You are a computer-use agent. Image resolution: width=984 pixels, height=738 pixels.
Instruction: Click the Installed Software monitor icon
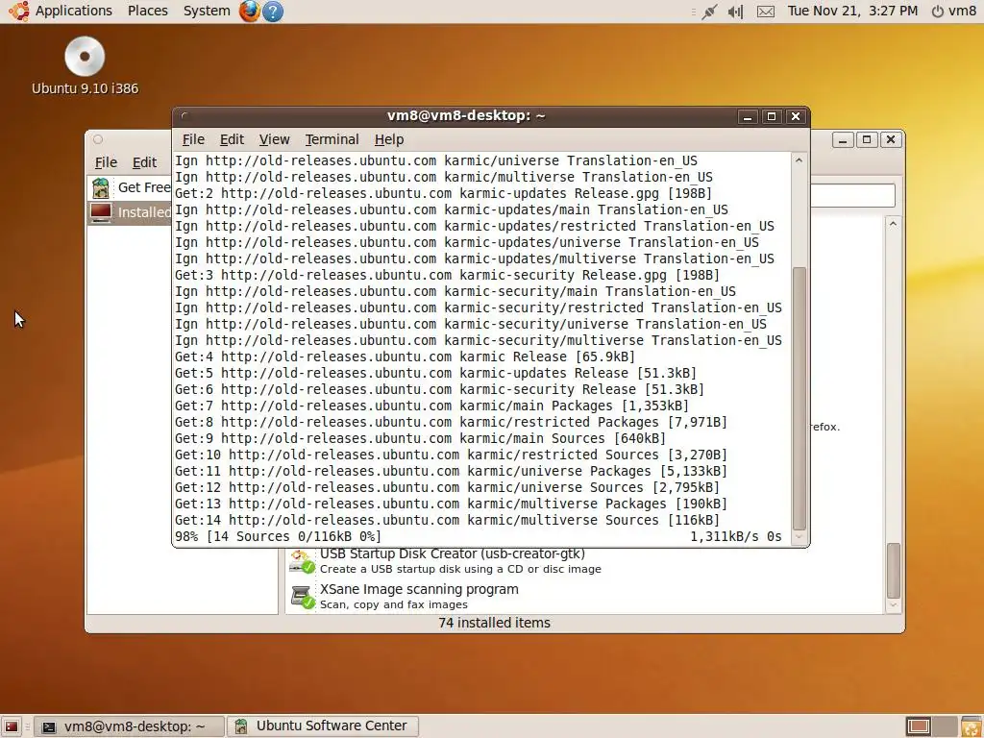pos(100,212)
